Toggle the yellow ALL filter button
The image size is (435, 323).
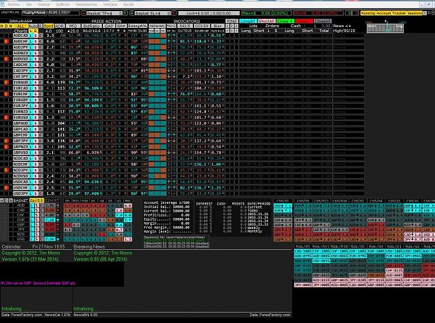coord(20,26)
